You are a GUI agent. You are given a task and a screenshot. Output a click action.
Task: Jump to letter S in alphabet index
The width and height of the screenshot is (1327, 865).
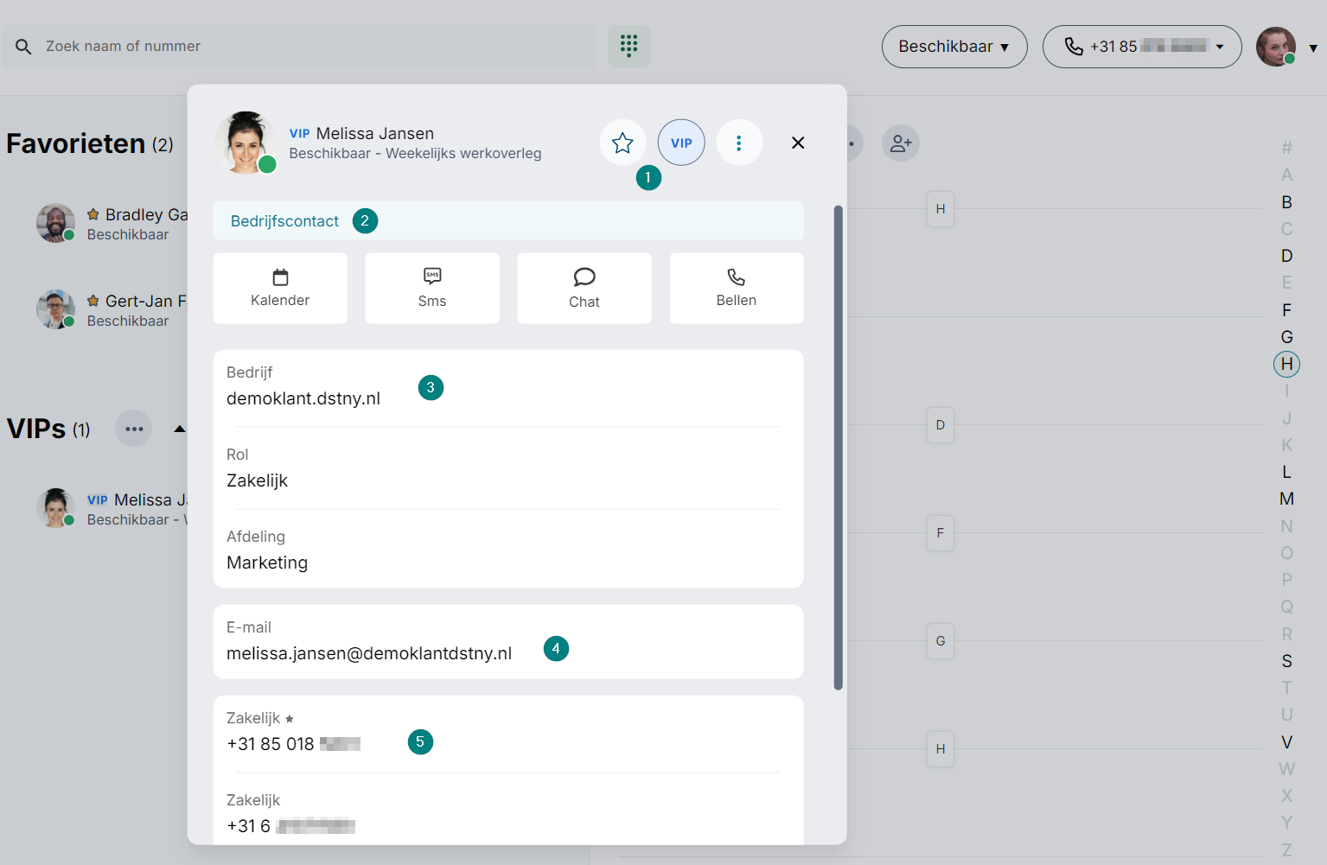coord(1286,661)
